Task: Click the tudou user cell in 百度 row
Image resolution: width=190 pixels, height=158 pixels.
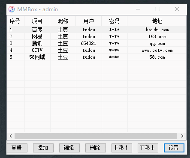Action: pos(89,30)
